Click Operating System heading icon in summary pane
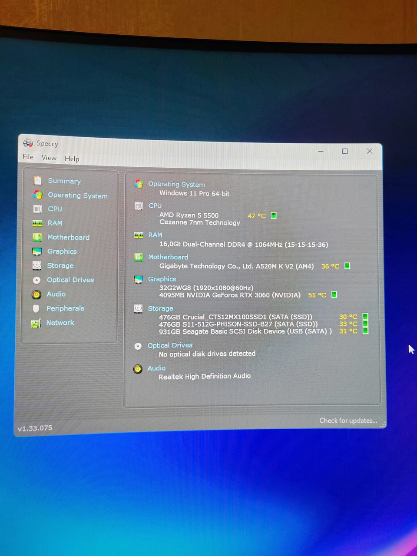The height and width of the screenshot is (556, 417). (139, 184)
